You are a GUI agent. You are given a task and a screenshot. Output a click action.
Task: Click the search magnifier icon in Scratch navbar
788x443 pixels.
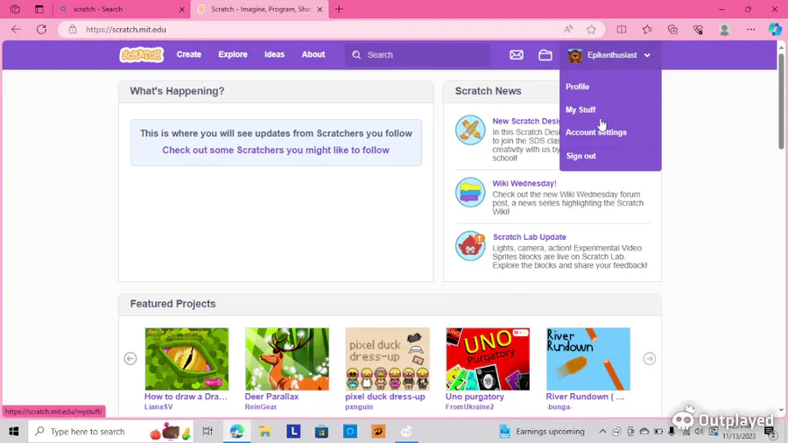click(356, 55)
